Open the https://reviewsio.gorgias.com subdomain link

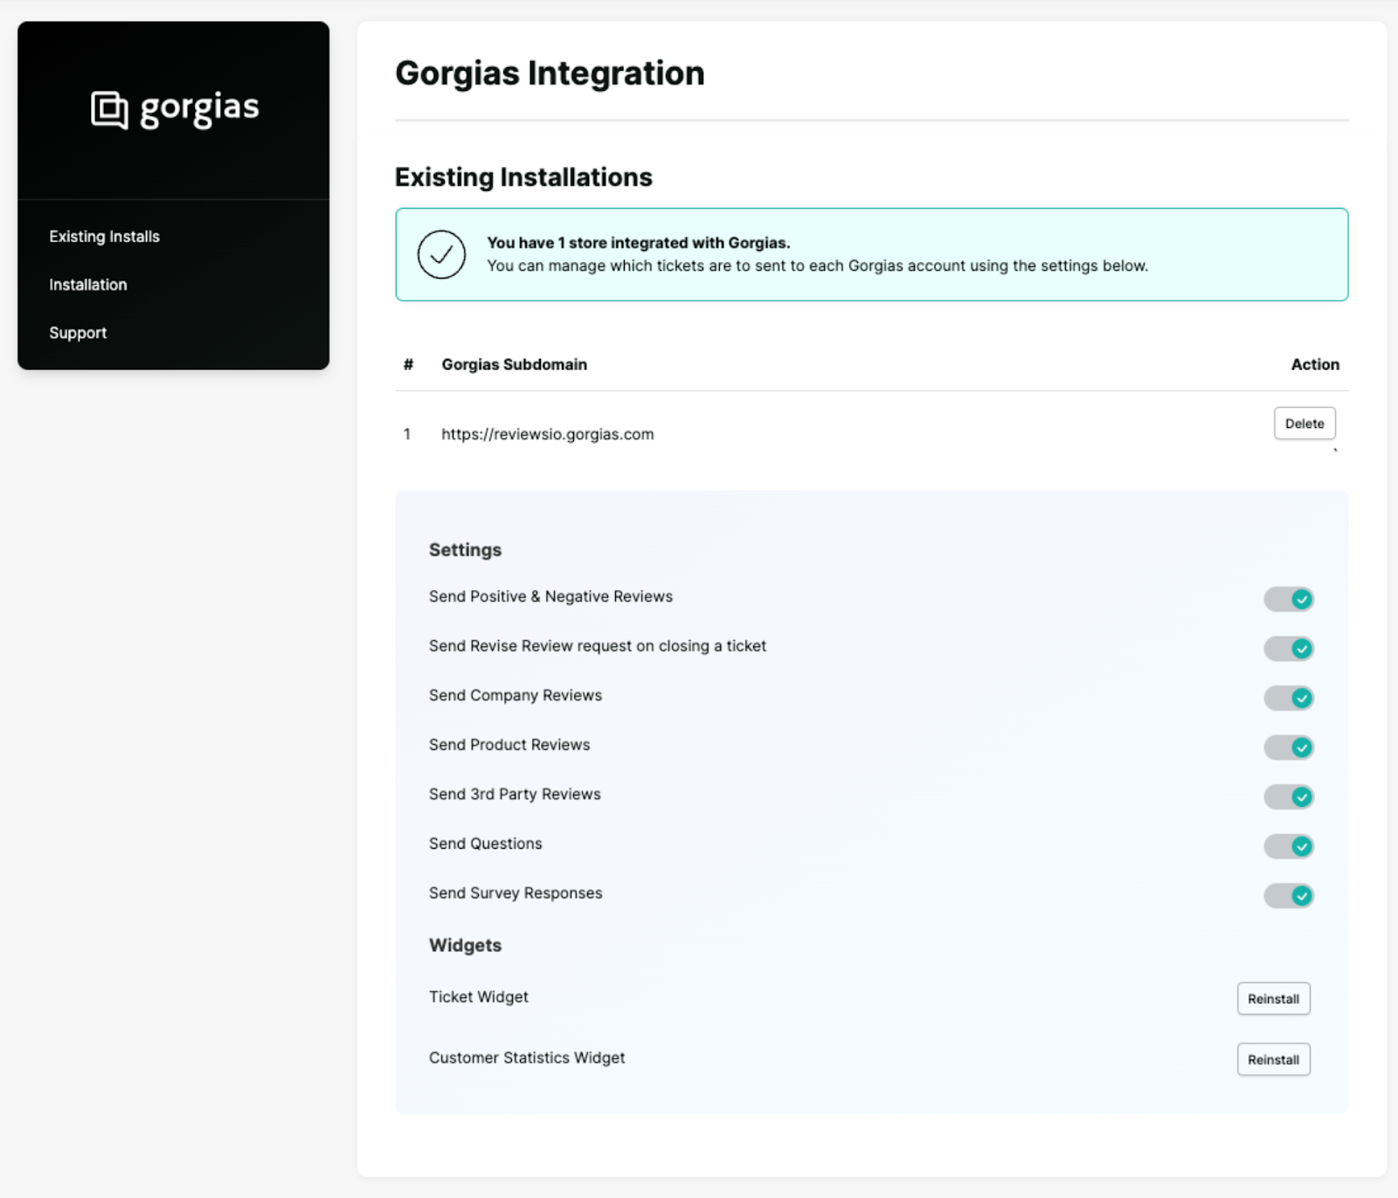point(547,434)
